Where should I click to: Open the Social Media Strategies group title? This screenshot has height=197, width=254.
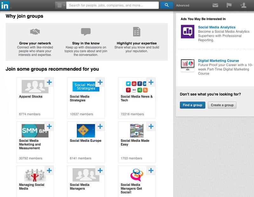[x=80, y=98]
